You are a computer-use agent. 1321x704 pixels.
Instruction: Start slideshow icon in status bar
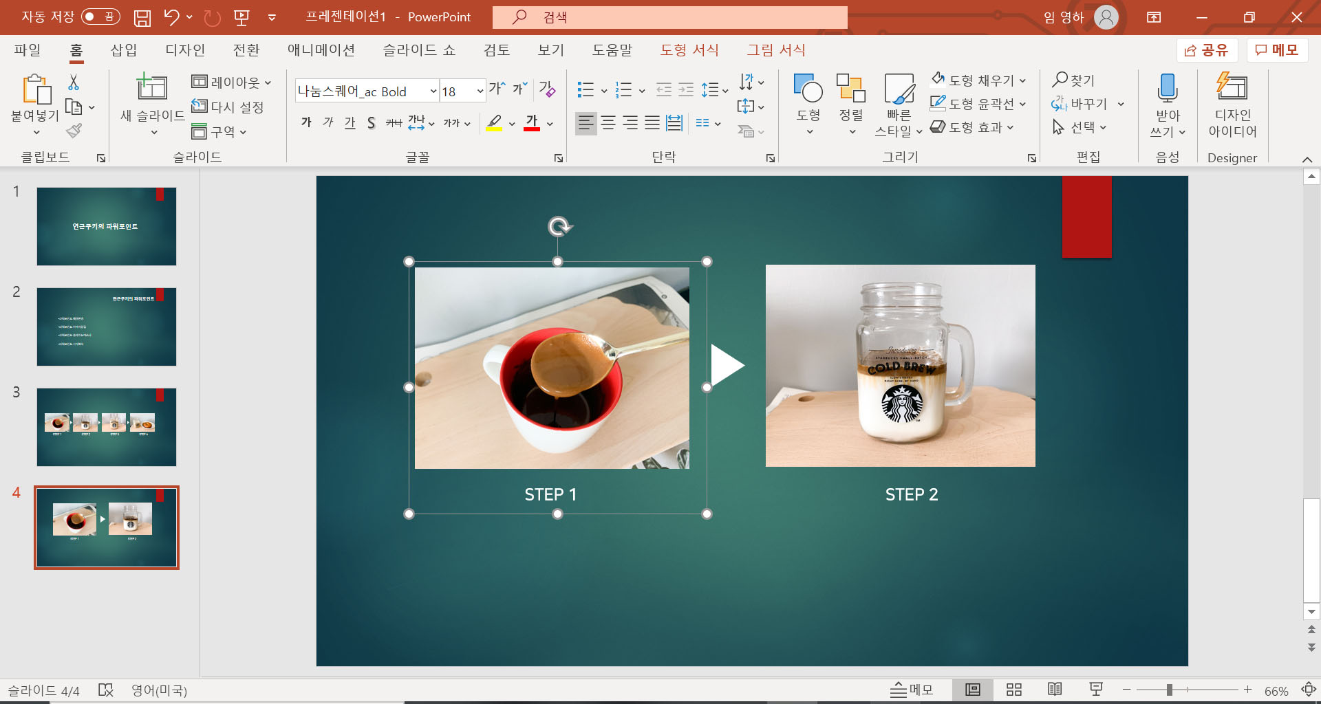tap(1096, 690)
